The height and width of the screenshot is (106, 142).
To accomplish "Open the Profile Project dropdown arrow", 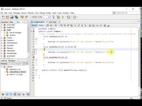I will [77, 17].
